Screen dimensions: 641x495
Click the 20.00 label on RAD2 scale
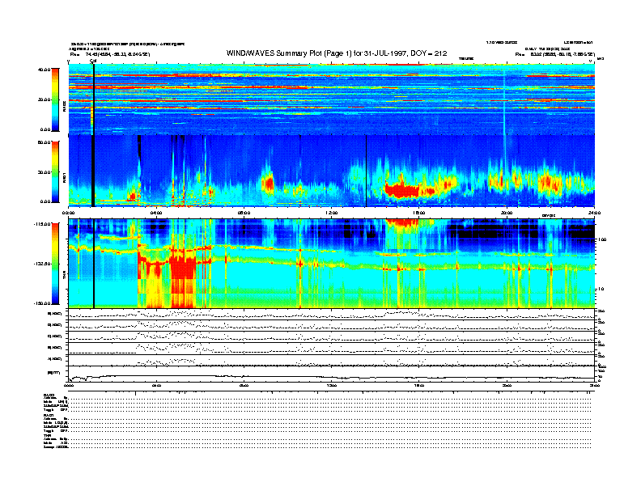(x=44, y=99)
